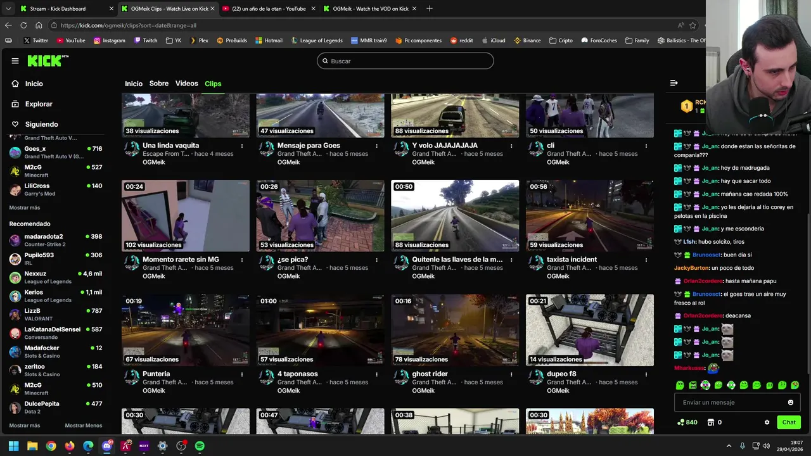Image resolution: width=811 pixels, height=456 pixels.
Task: Open options menu for Punteria clip
Action: (241, 374)
